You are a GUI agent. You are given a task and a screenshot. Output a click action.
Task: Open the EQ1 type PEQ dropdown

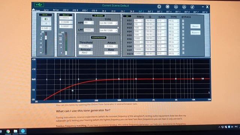[x=174, y=21]
